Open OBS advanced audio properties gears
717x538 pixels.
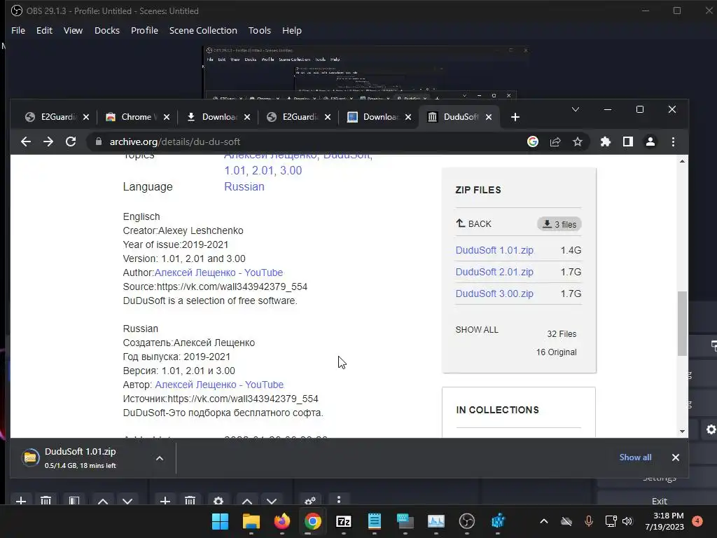tap(310, 501)
